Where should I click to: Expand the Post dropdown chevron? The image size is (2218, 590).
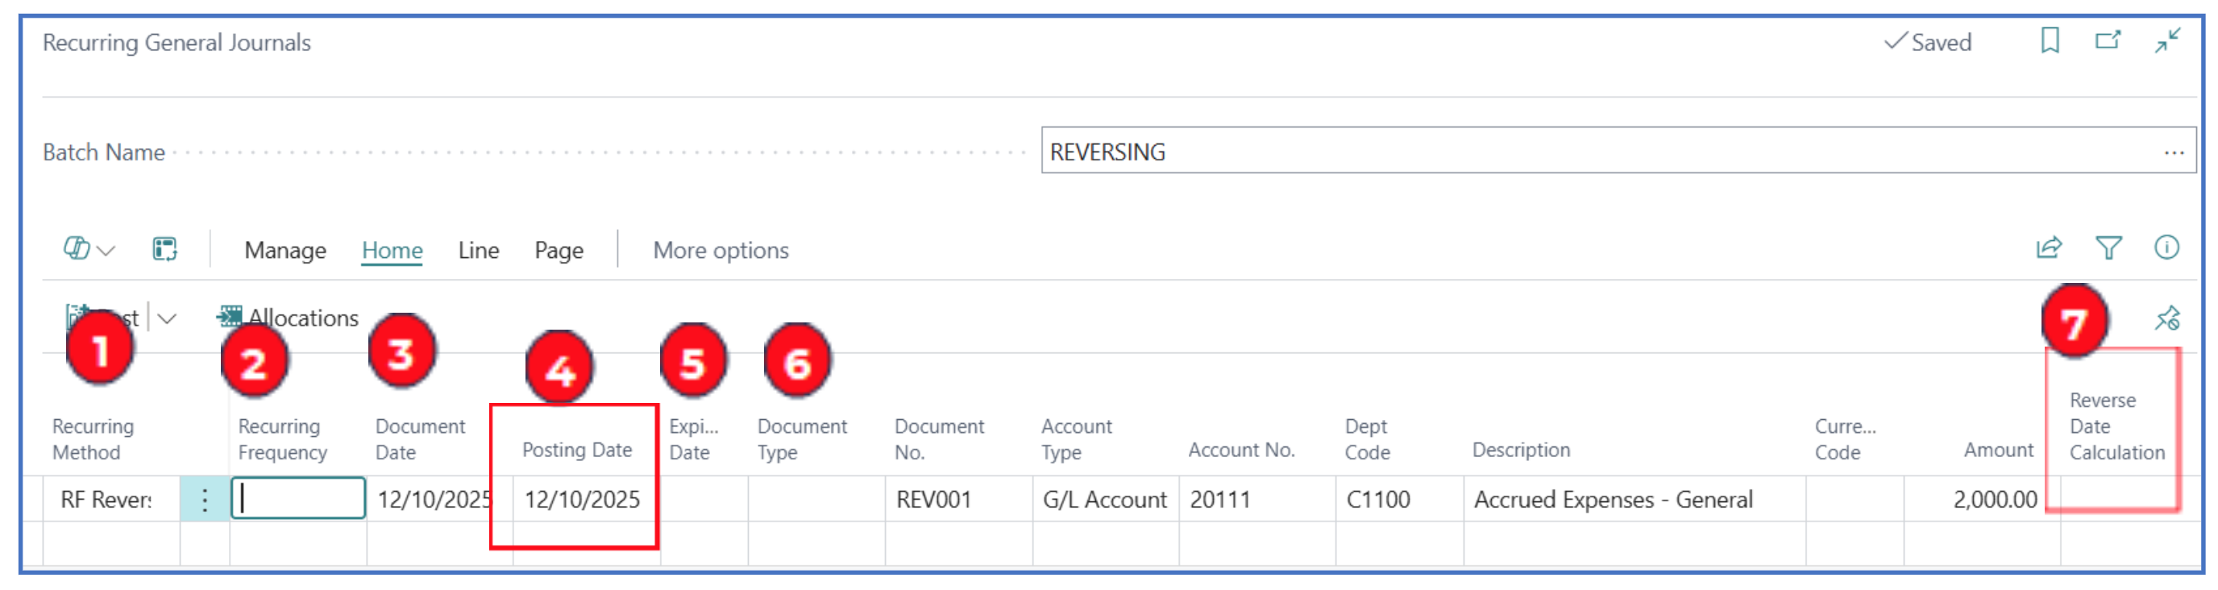167,318
